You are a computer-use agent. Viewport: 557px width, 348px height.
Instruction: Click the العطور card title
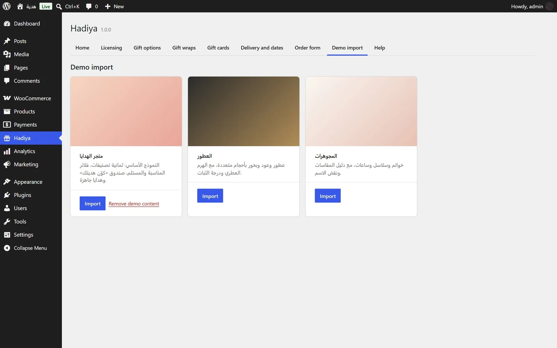pyautogui.click(x=205, y=156)
